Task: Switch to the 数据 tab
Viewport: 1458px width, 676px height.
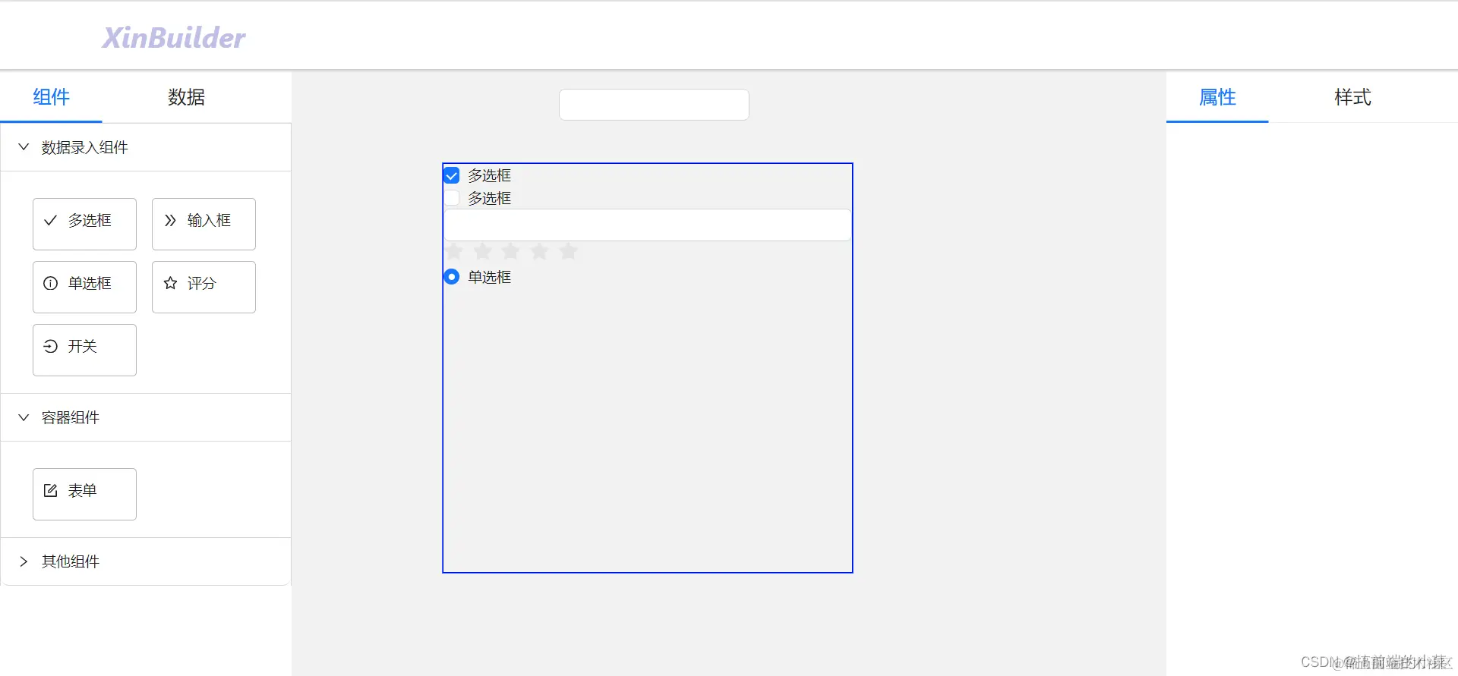Action: coord(186,97)
